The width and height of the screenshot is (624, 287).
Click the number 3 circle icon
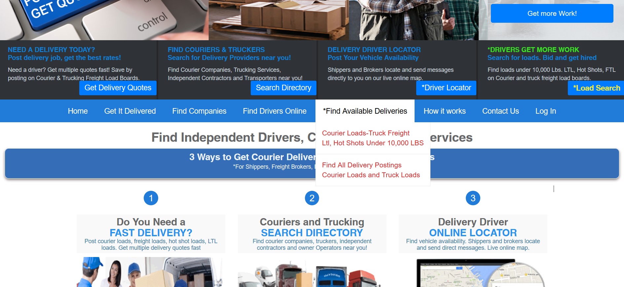473,198
